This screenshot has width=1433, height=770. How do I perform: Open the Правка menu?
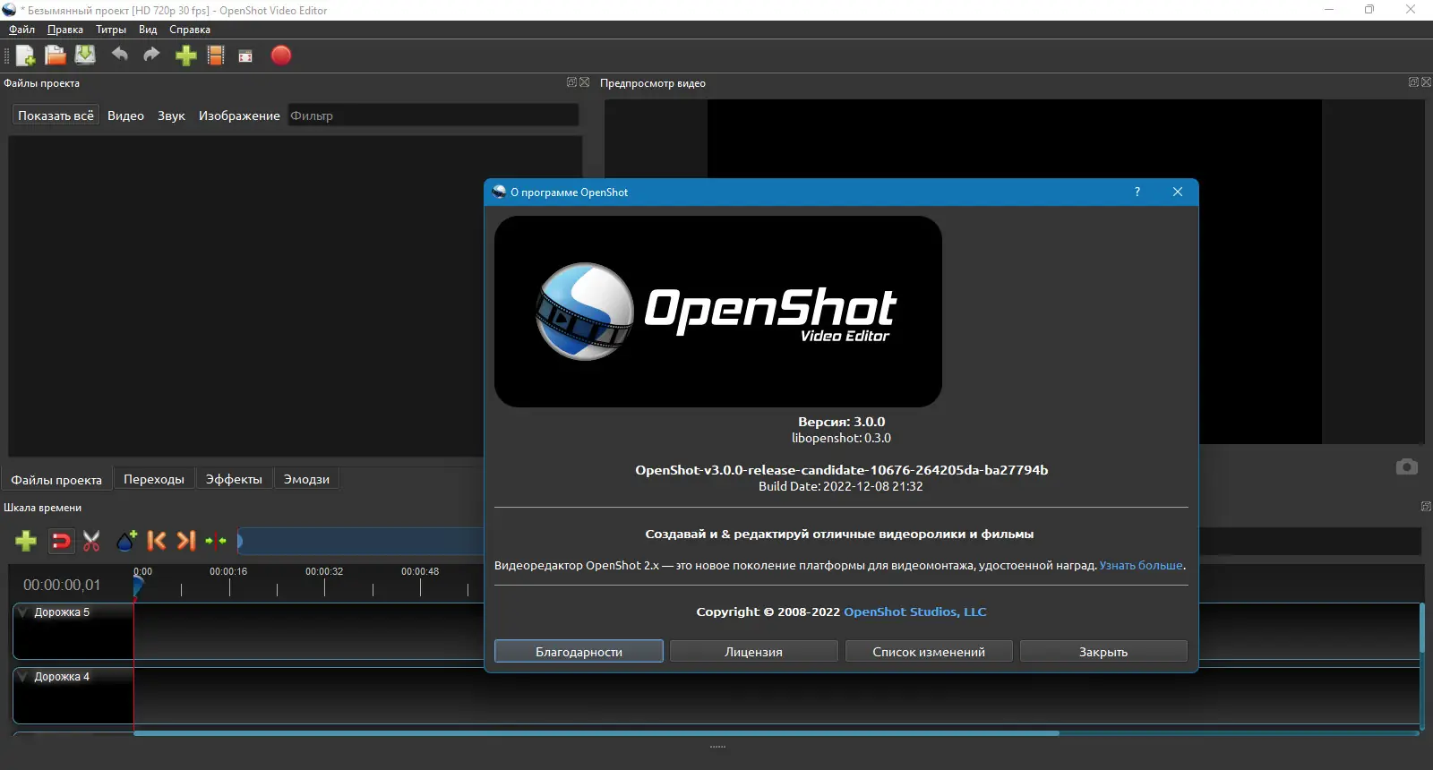click(65, 30)
